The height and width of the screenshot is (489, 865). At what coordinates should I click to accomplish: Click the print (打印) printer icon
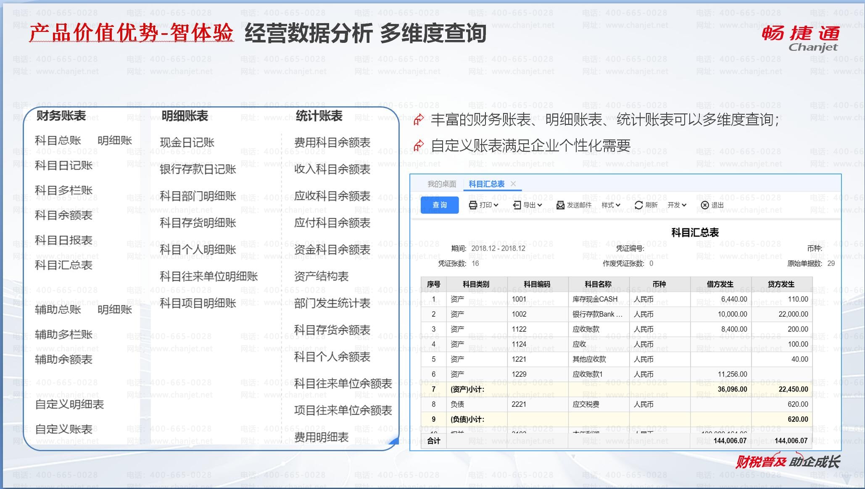pos(473,205)
